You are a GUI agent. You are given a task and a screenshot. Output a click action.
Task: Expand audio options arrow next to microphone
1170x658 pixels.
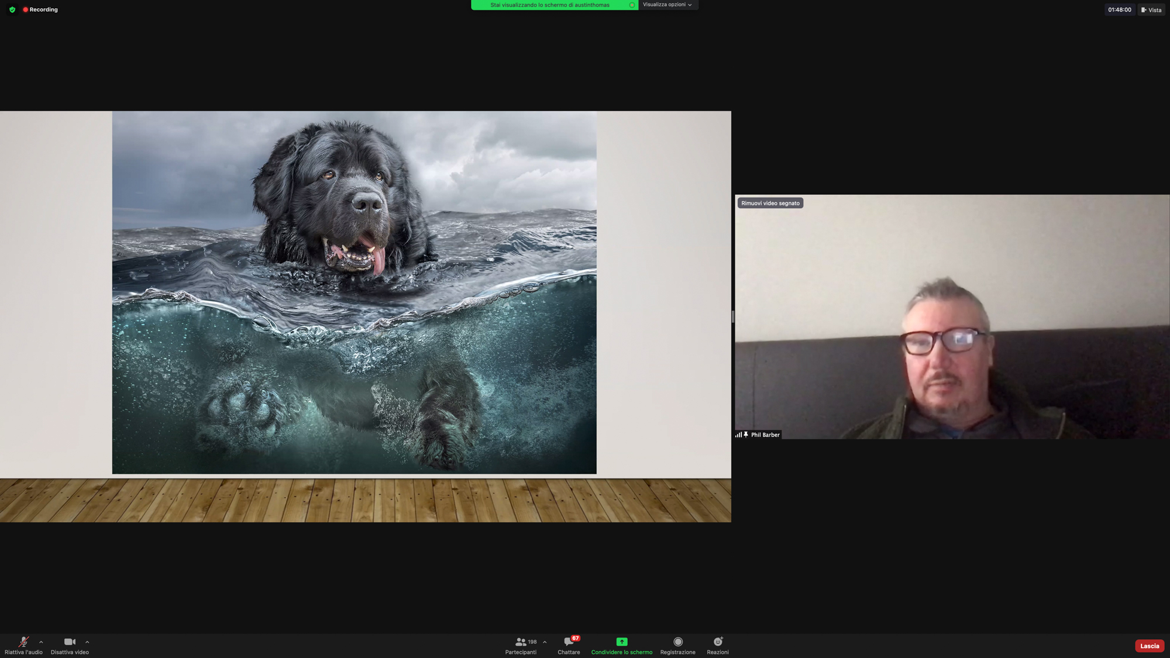pyautogui.click(x=41, y=642)
